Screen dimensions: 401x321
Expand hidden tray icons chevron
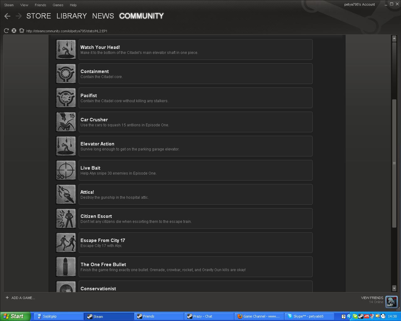click(349, 316)
